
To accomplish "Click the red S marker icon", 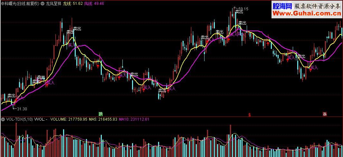I will (x=249, y=114).
